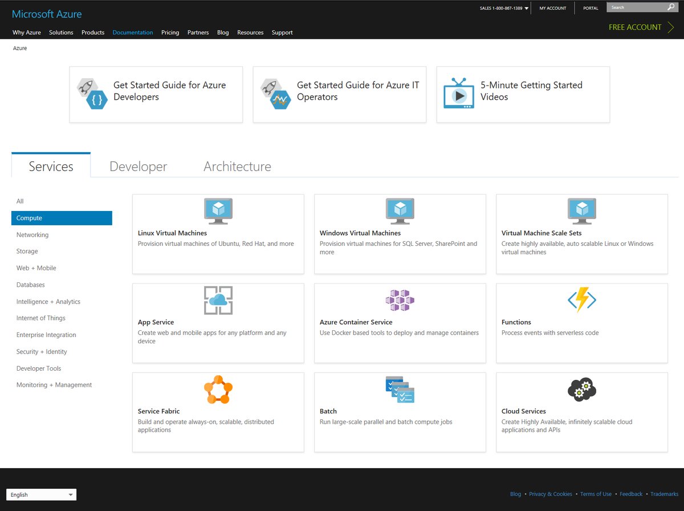Open the Virtual Machine Scale Sets title
This screenshot has width=684, height=511.
(541, 233)
